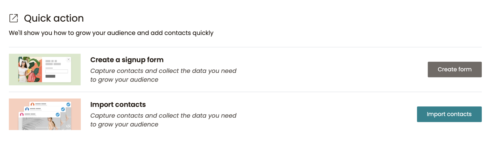Click the "Create a signup form" heading
494x159 pixels.
(x=127, y=60)
